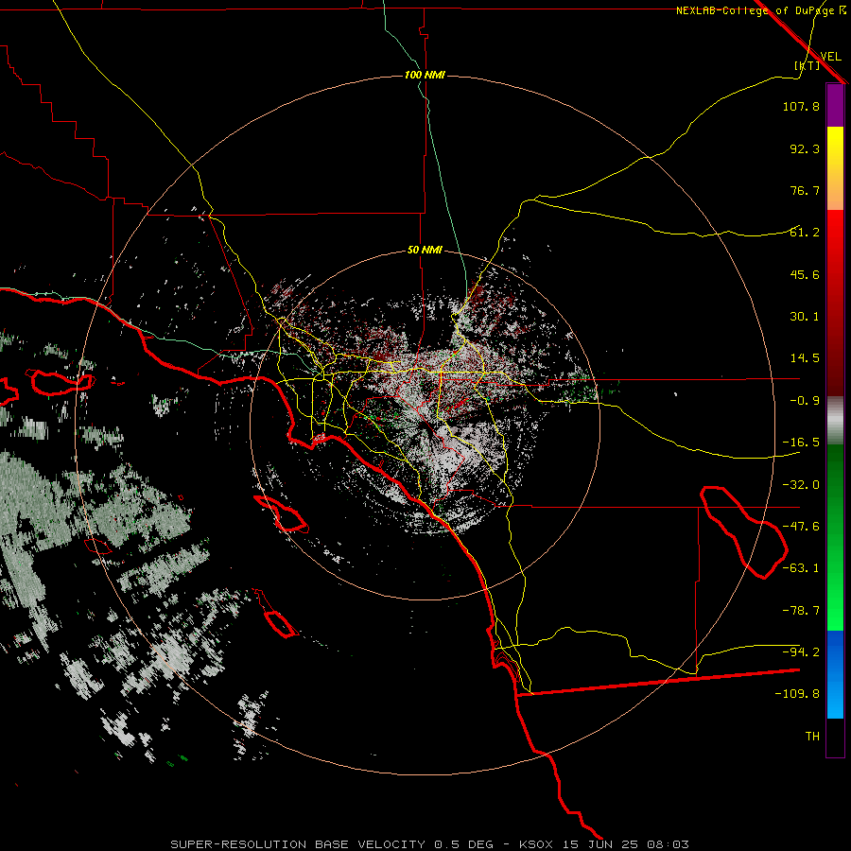Click the -109.8 value on velocity scale

[x=797, y=694]
